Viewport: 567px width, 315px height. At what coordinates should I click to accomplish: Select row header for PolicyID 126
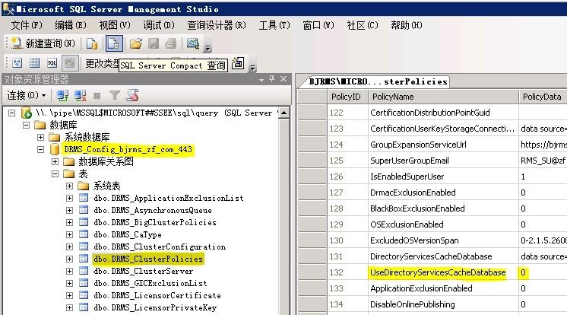312,177
